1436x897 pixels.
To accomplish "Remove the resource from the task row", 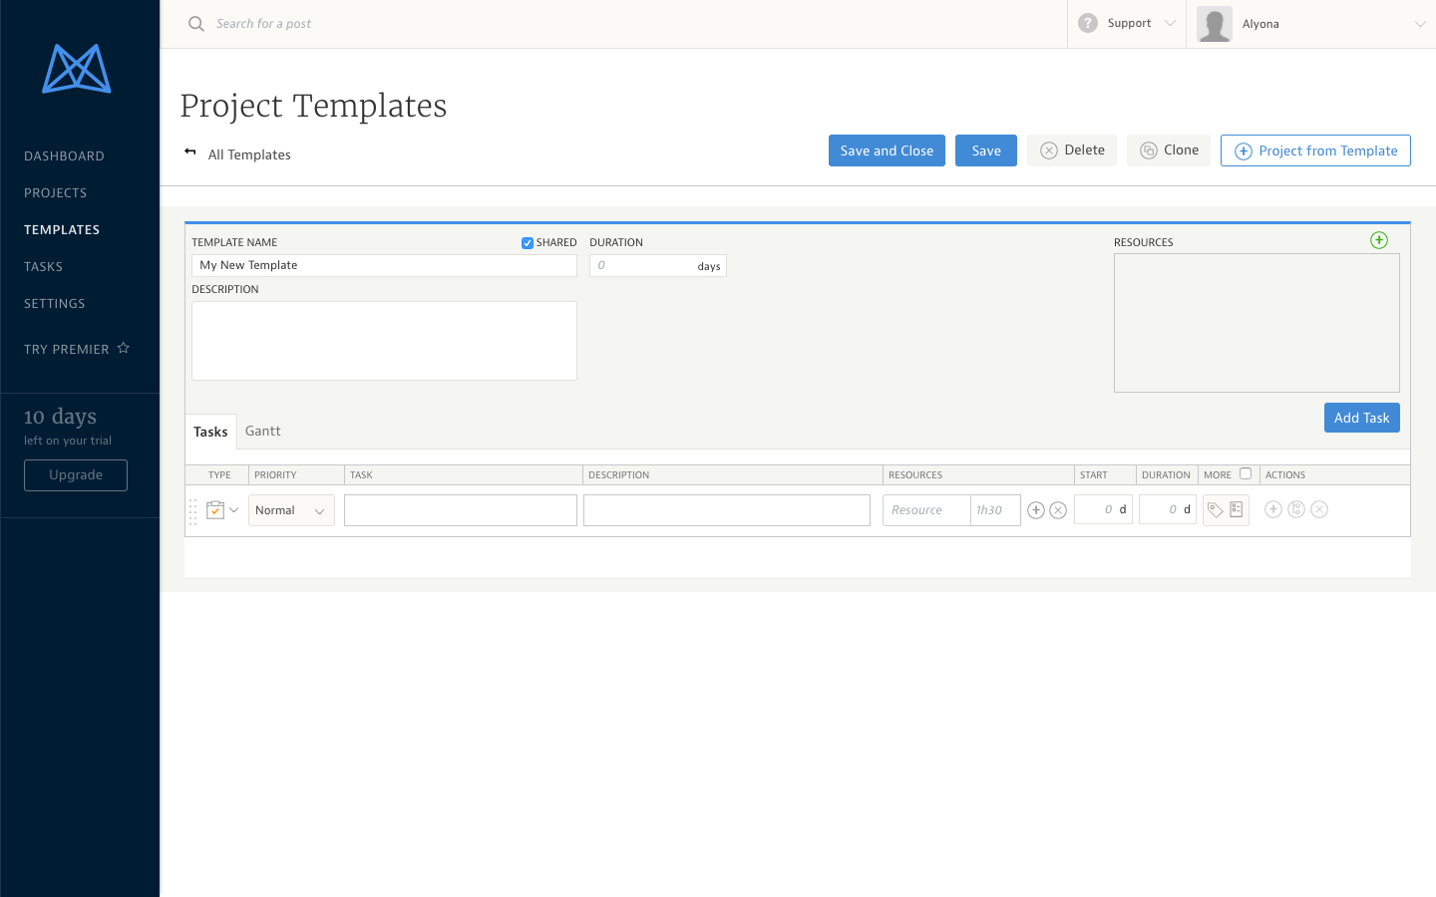I will (1058, 510).
